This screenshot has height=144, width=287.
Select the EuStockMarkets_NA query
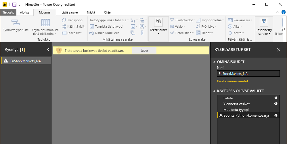[26, 61]
